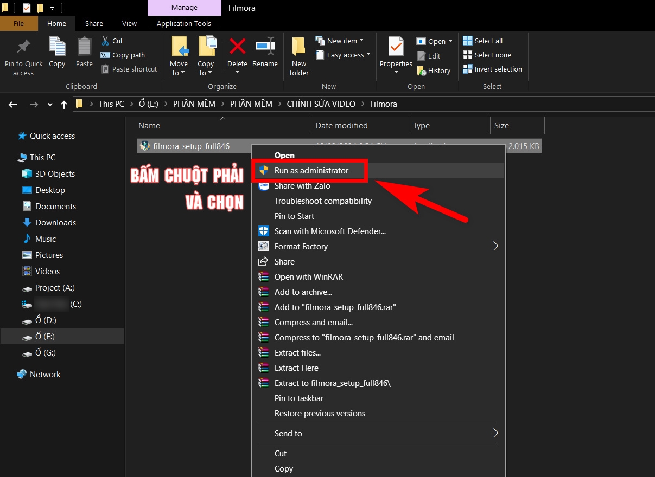The image size is (655, 477).
Task: Open the recent locations dropdown arrow
Action: tap(50, 104)
